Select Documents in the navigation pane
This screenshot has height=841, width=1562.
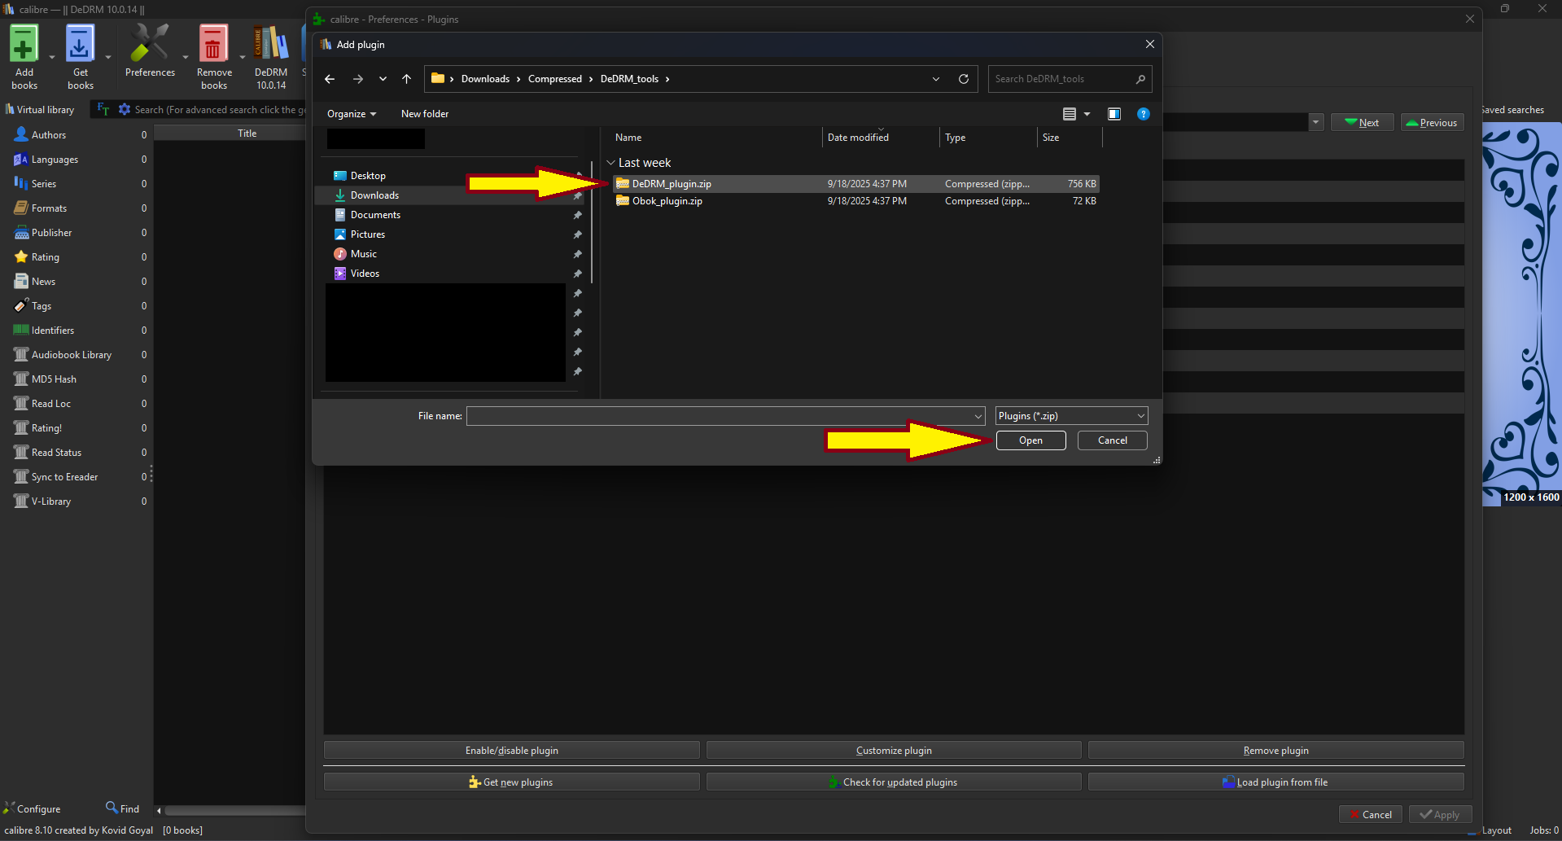(375, 215)
